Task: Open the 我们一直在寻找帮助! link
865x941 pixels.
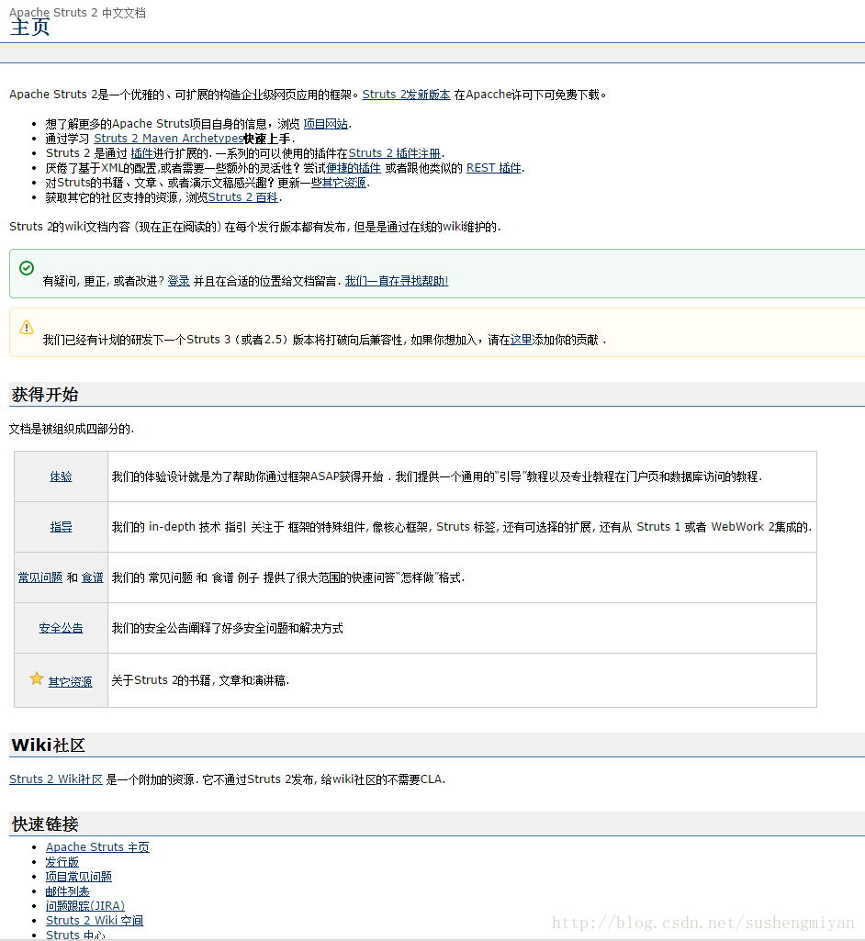Action: tap(397, 281)
